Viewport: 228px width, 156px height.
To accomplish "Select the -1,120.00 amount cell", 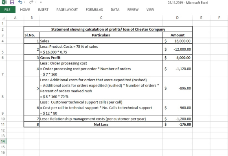I will click(178, 69).
